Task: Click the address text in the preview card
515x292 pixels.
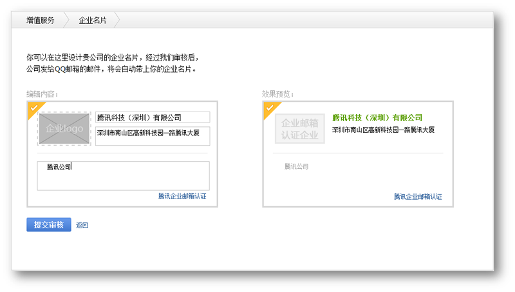Action: (383, 130)
